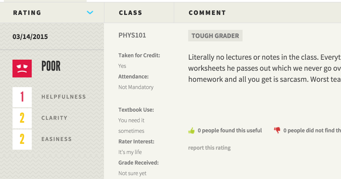Click the Easiness score box showing 2
The image size is (341, 179).
(x=22, y=140)
